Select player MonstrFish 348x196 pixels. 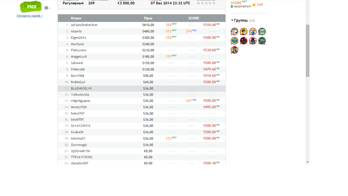pos(79,107)
